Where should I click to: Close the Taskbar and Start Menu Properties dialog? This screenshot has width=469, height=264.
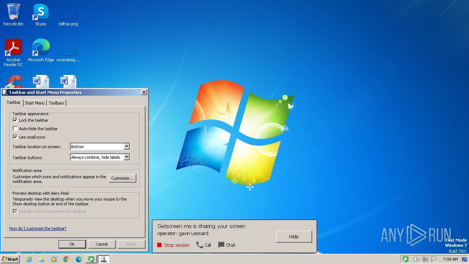pos(144,92)
